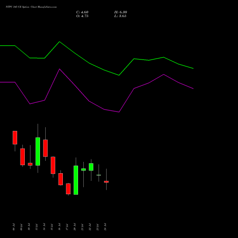Click the 20 Jul date label
This screenshot has width=238, height=238.
(x=75, y=227)
